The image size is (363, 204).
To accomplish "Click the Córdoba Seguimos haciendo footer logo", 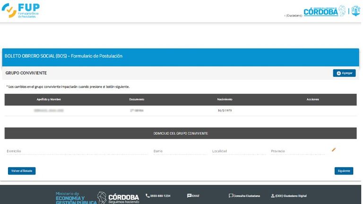I will (118, 198).
